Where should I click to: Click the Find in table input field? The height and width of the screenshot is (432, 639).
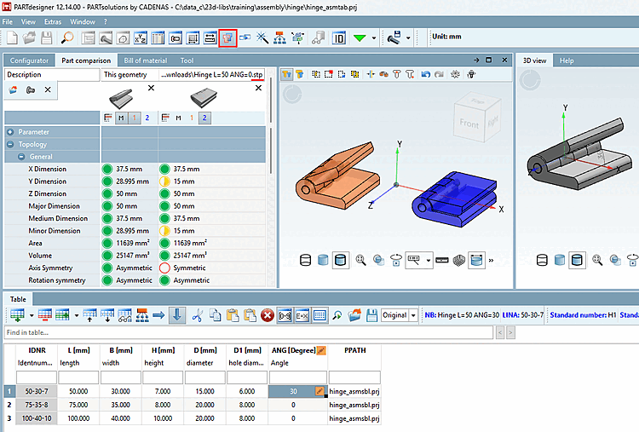pos(249,332)
